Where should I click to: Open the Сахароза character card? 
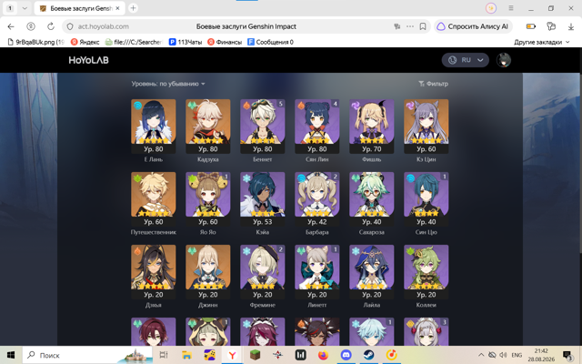click(x=372, y=199)
